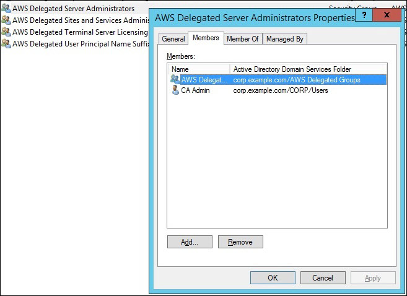Viewport: 407px width, 296px height.
Task: Click the user icon of CA Admin member
Action: pyautogui.click(x=175, y=90)
